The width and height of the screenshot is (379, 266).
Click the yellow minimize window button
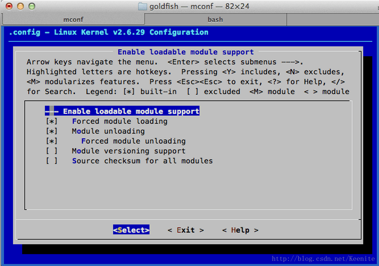tap(21, 6)
